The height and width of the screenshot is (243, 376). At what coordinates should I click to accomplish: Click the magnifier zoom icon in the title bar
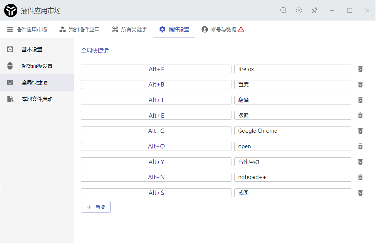(283, 10)
